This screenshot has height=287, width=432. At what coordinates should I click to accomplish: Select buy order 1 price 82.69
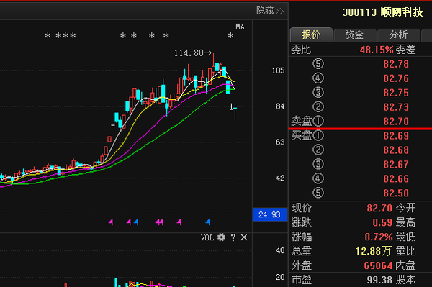tap(396, 136)
